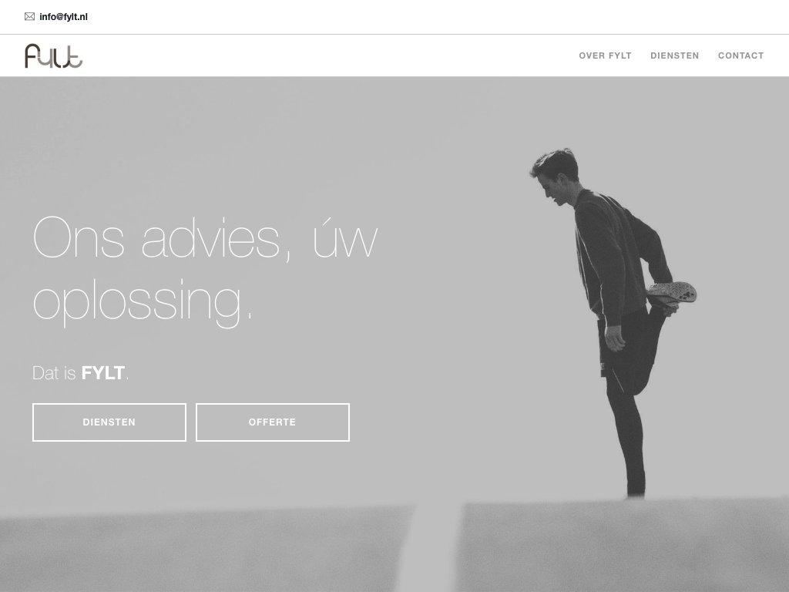The width and height of the screenshot is (789, 592).
Task: Click the Fylt logo in the header
Action: click(53, 55)
